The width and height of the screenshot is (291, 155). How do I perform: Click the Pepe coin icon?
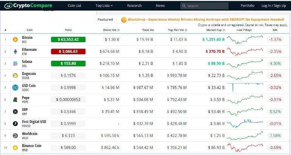[x=15, y=100]
